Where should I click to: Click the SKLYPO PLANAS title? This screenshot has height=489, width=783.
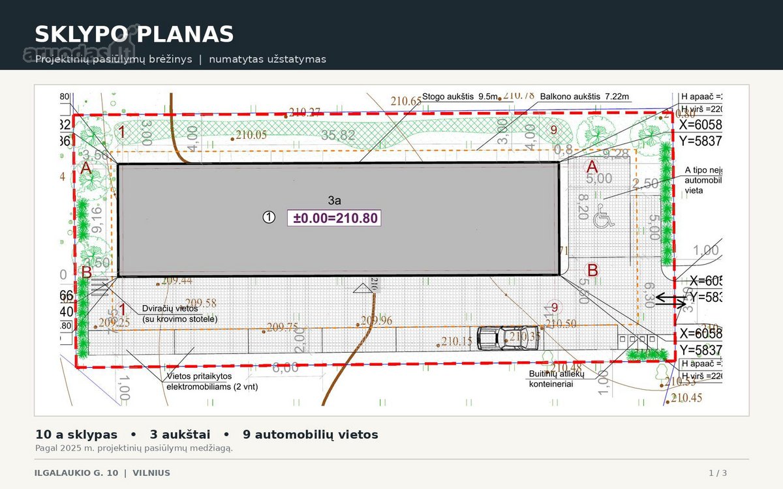click(134, 35)
